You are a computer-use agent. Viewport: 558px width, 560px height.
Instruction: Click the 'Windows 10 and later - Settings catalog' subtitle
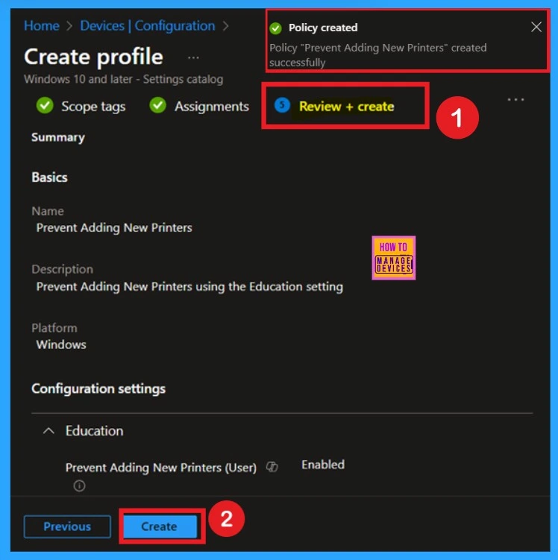[x=124, y=79]
